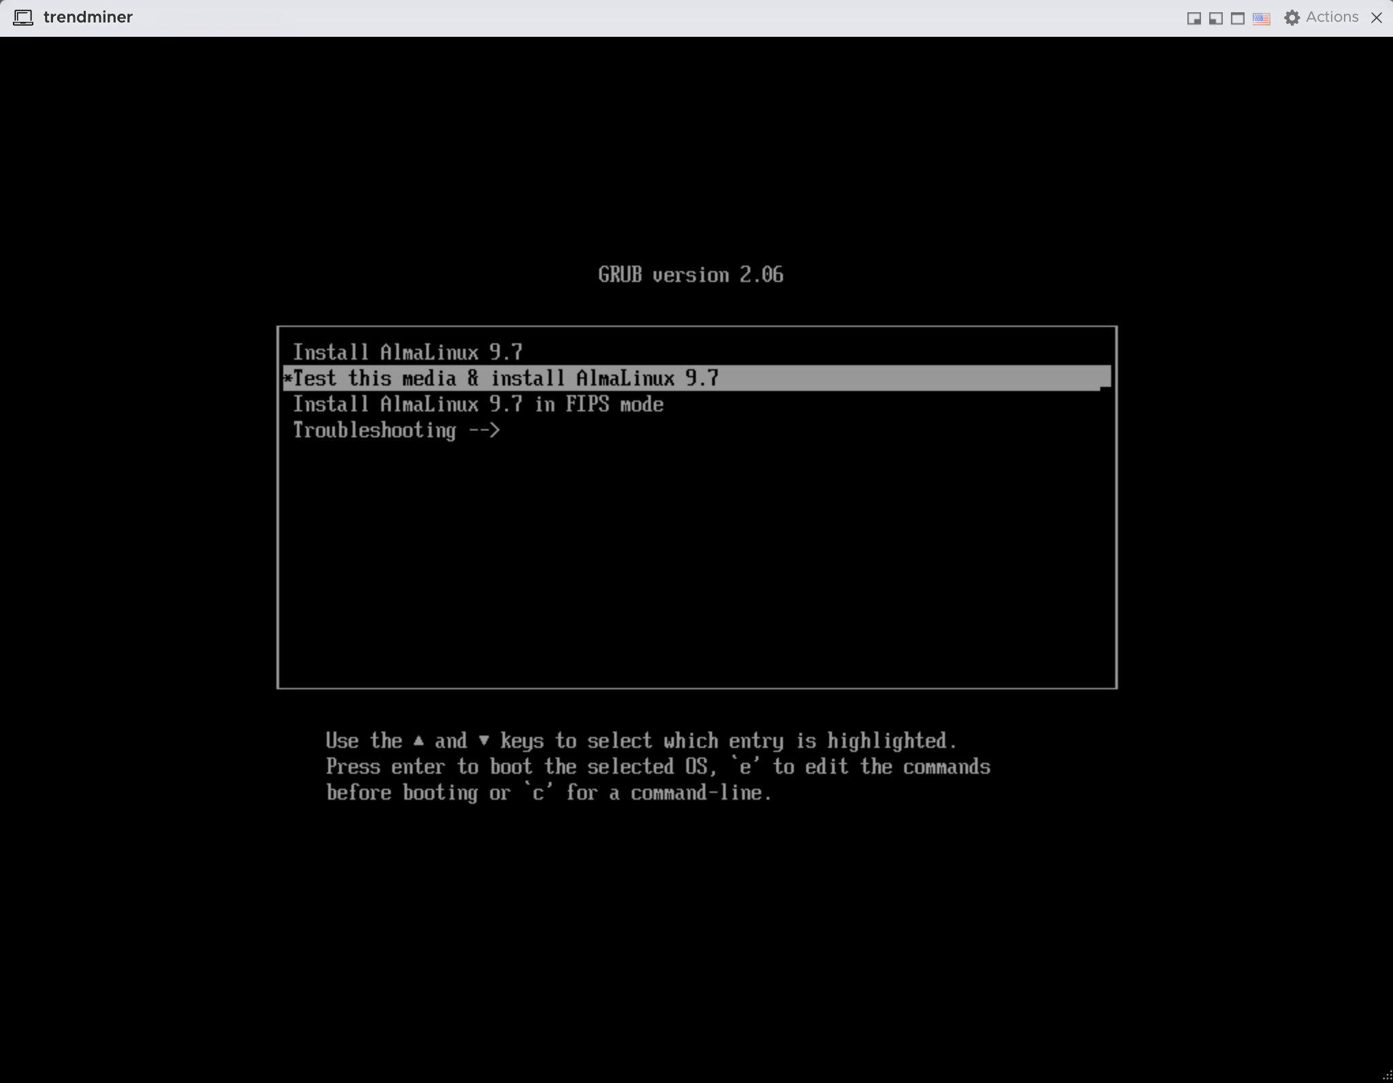
Task: Click the GRUB version 2.06 heading
Action: pyautogui.click(x=690, y=274)
